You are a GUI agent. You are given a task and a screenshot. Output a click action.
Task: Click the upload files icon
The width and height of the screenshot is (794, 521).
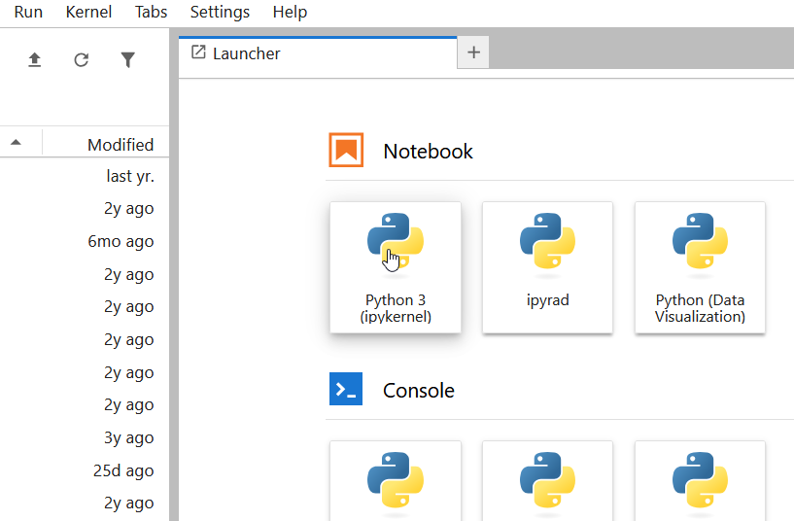pyautogui.click(x=34, y=59)
